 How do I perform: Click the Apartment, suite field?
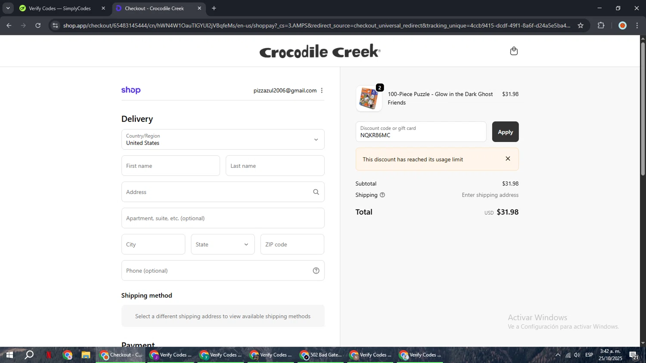click(x=223, y=218)
